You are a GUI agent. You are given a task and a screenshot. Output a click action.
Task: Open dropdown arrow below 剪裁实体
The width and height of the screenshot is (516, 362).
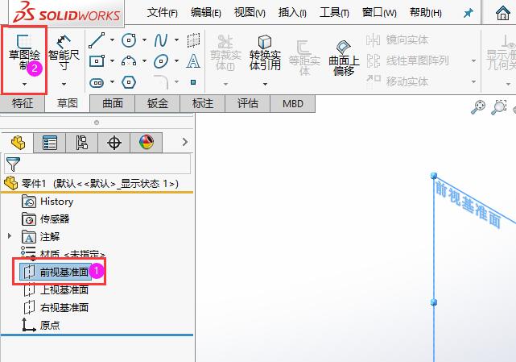pos(225,85)
